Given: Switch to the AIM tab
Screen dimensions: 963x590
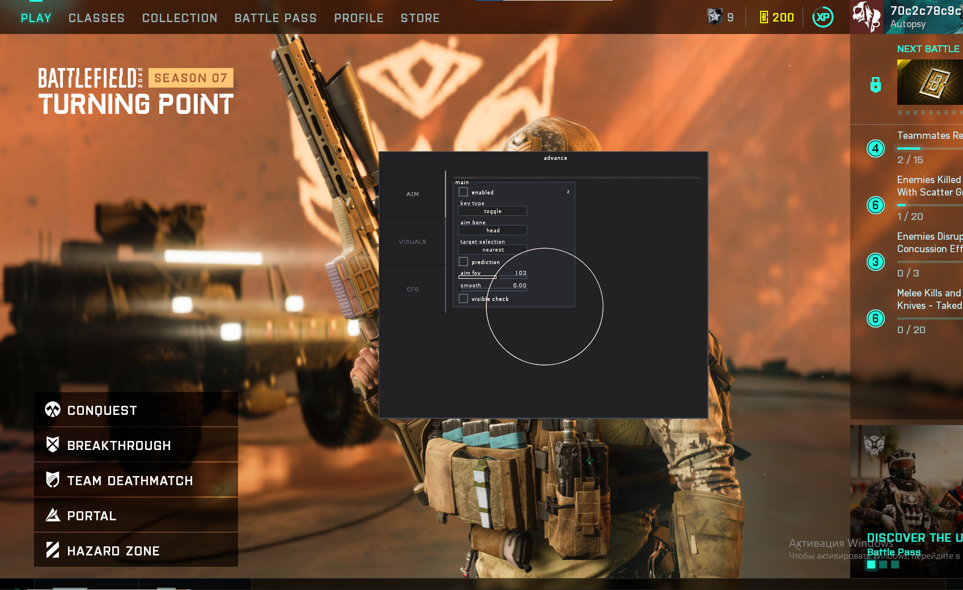Looking at the screenshot, I should pyautogui.click(x=413, y=194).
